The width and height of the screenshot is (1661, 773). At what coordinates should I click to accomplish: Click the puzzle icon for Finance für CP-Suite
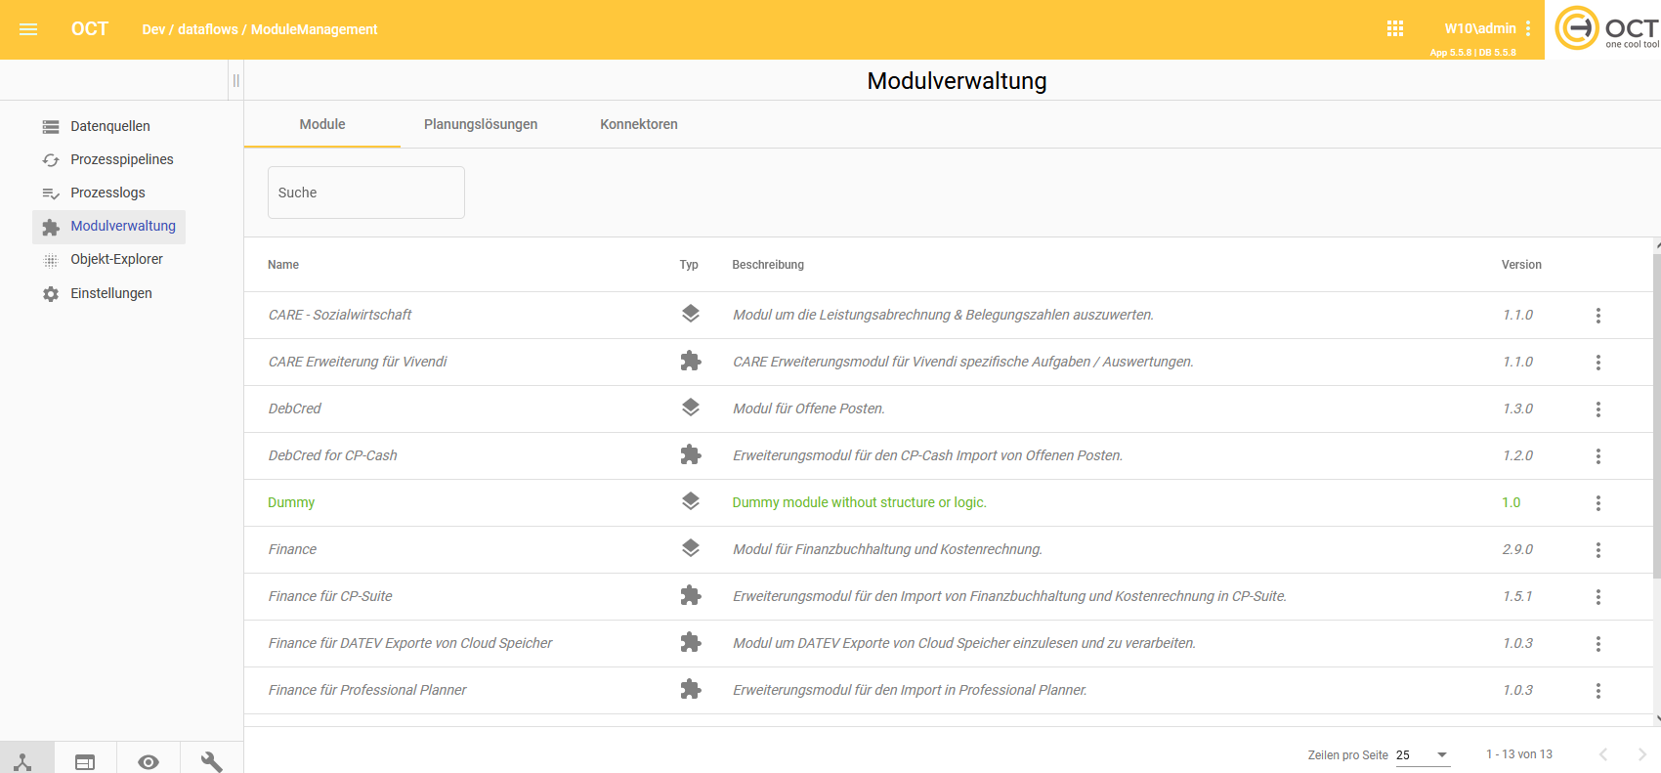point(691,596)
